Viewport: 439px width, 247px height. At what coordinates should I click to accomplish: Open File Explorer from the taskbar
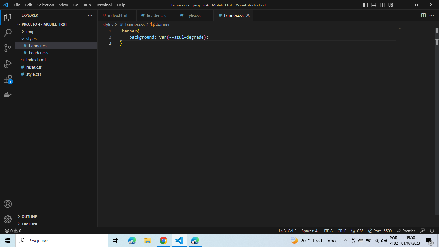click(x=148, y=241)
